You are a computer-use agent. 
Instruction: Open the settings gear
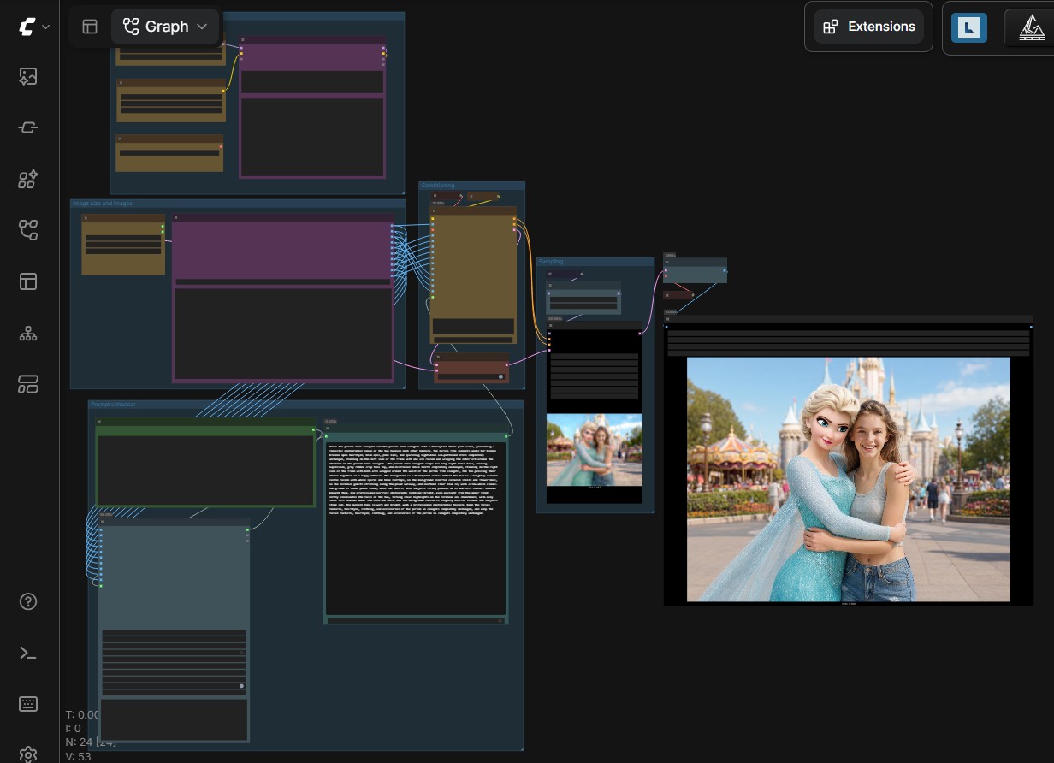[x=28, y=754]
